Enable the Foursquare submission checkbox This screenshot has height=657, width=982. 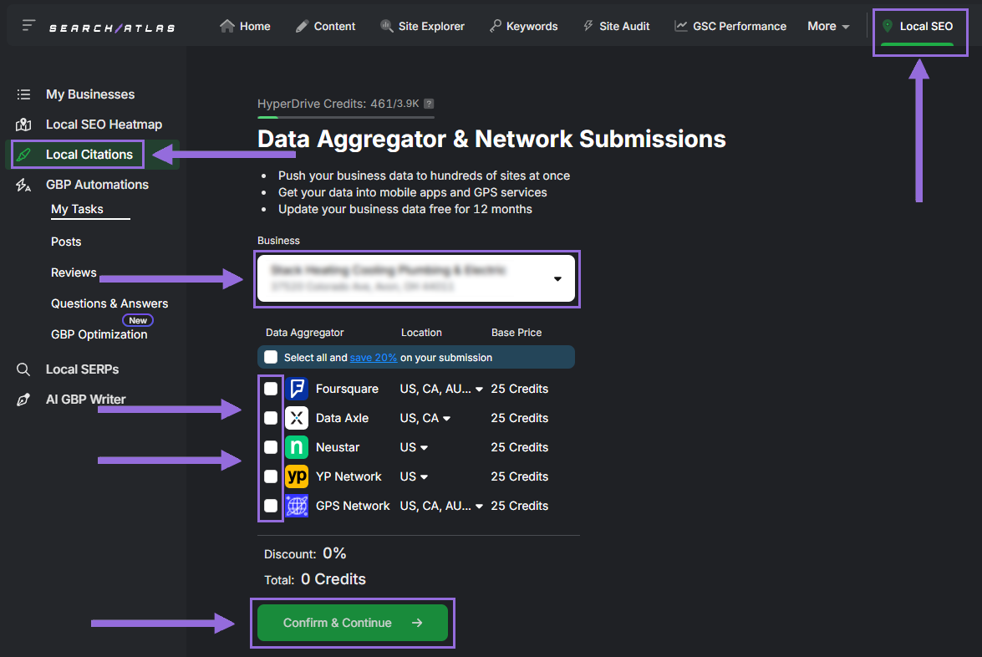[x=270, y=389]
